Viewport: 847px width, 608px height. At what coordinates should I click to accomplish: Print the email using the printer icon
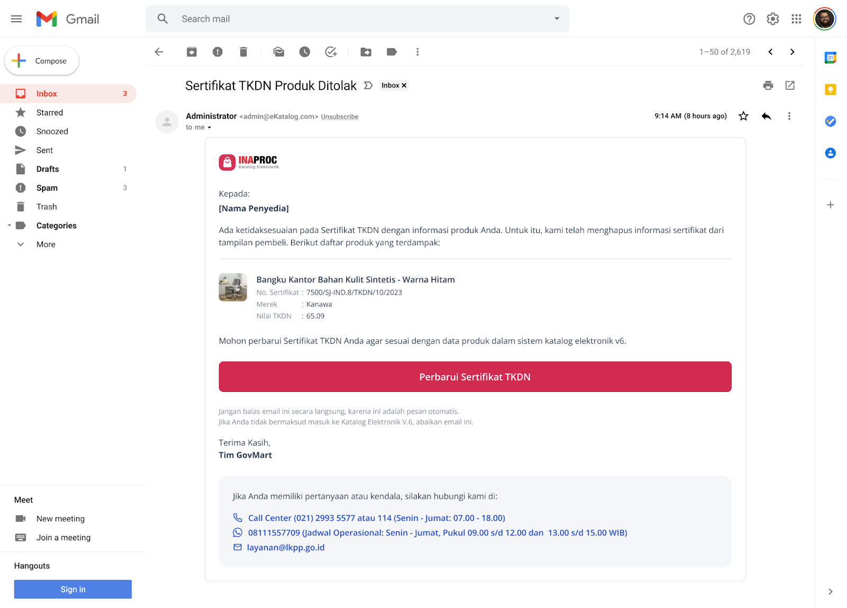pyautogui.click(x=768, y=85)
